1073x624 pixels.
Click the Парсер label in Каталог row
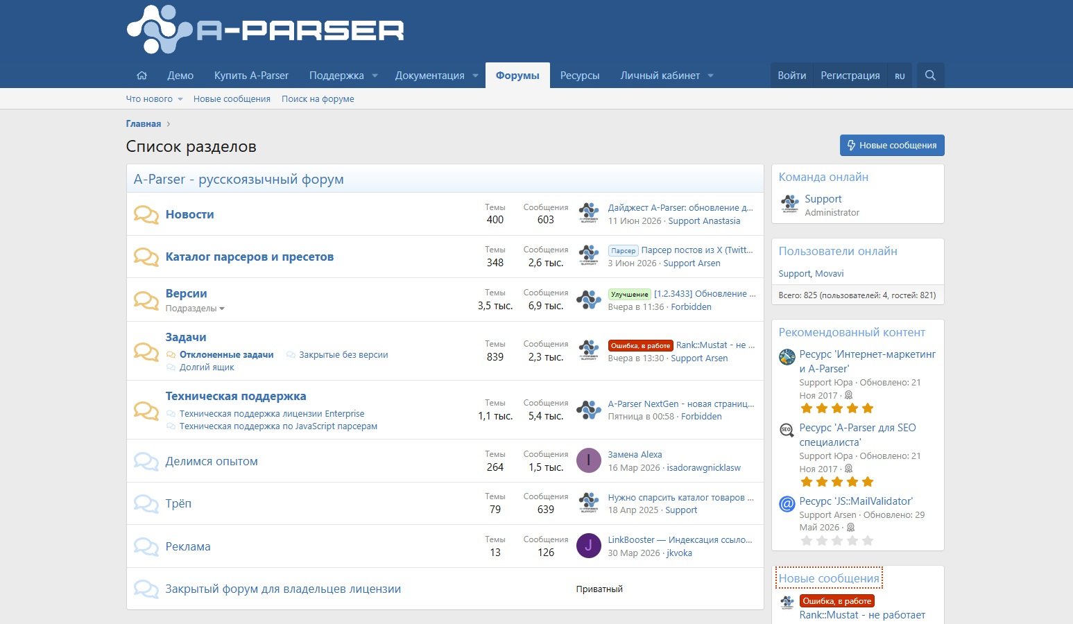click(624, 251)
